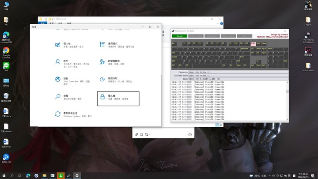Viewport: 318px width, 179px height.
Task: Open Task View on the taskbar
Action: click(20, 175)
